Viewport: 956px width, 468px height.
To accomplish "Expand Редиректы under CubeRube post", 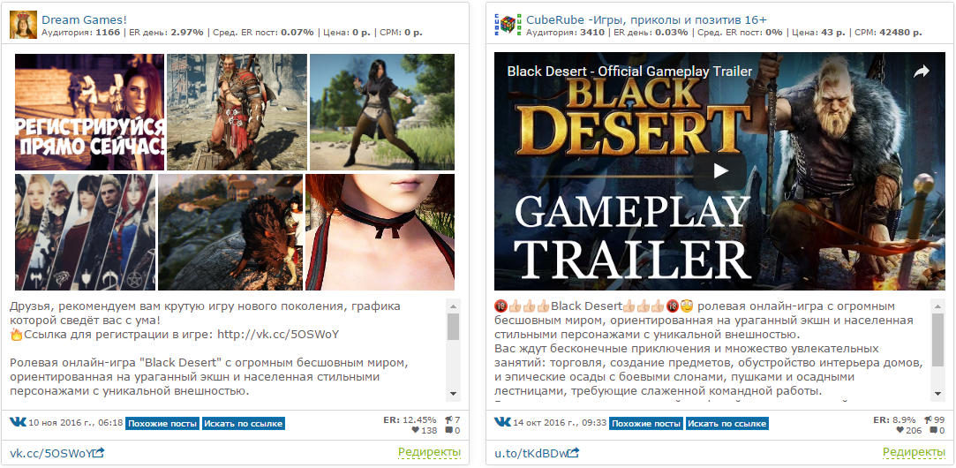I will pyautogui.click(x=914, y=452).
